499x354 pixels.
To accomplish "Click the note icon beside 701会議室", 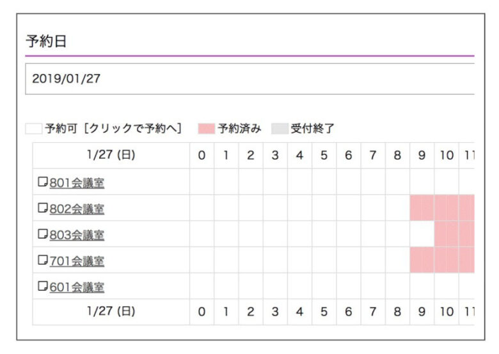I will click(43, 260).
